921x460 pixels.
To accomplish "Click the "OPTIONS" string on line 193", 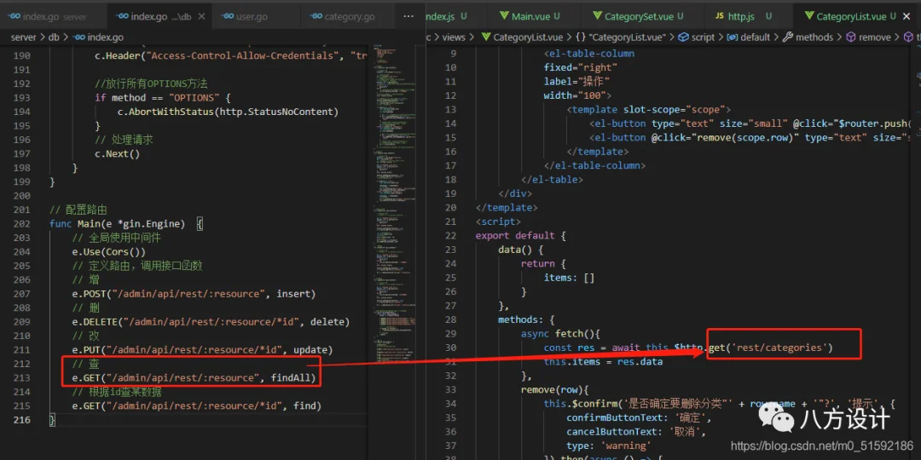I will (x=194, y=97).
